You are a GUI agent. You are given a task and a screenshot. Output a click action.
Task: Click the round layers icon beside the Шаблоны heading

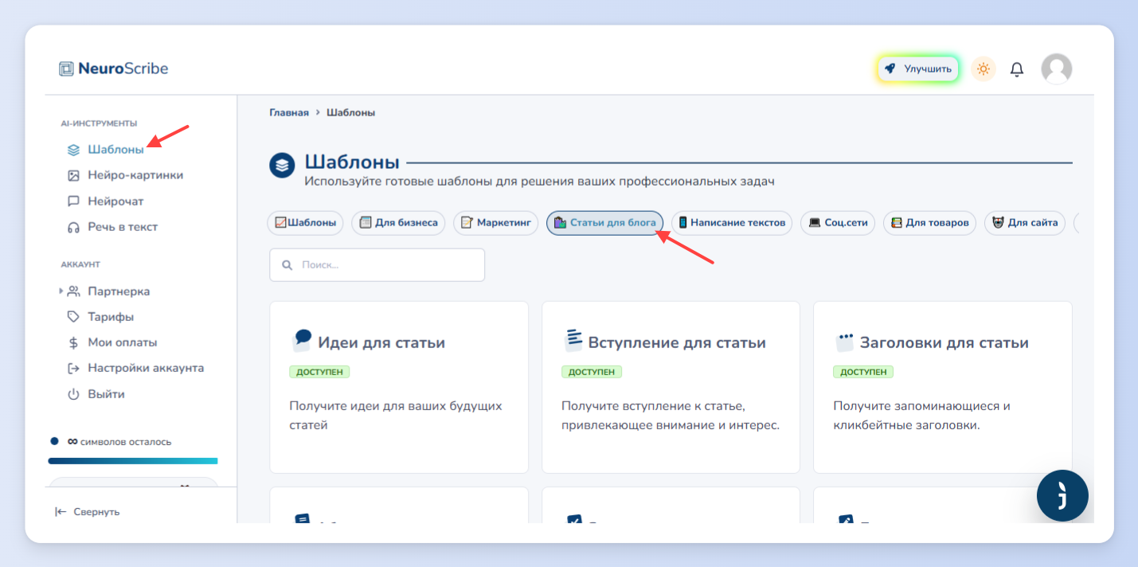coord(282,166)
